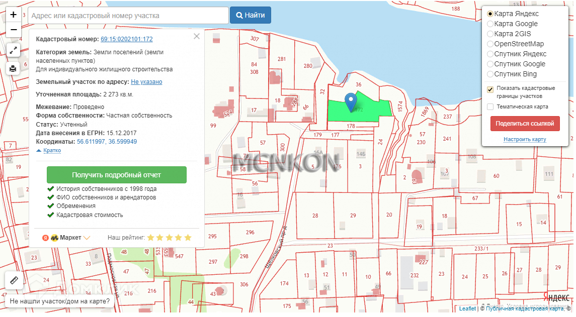The image size is (576, 317).
Task: Enable Тематическая карта checkbox
Action: click(490, 107)
